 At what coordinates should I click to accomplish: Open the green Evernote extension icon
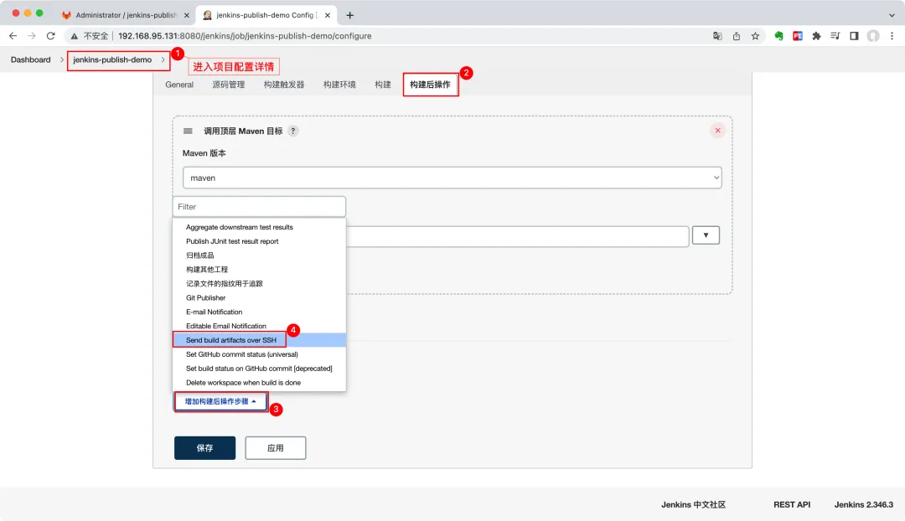[x=778, y=36]
